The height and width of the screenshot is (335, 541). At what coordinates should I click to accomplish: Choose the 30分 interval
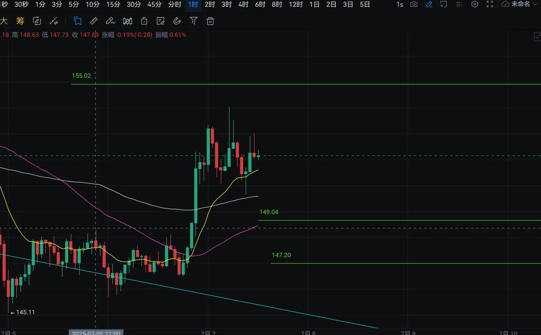click(134, 4)
